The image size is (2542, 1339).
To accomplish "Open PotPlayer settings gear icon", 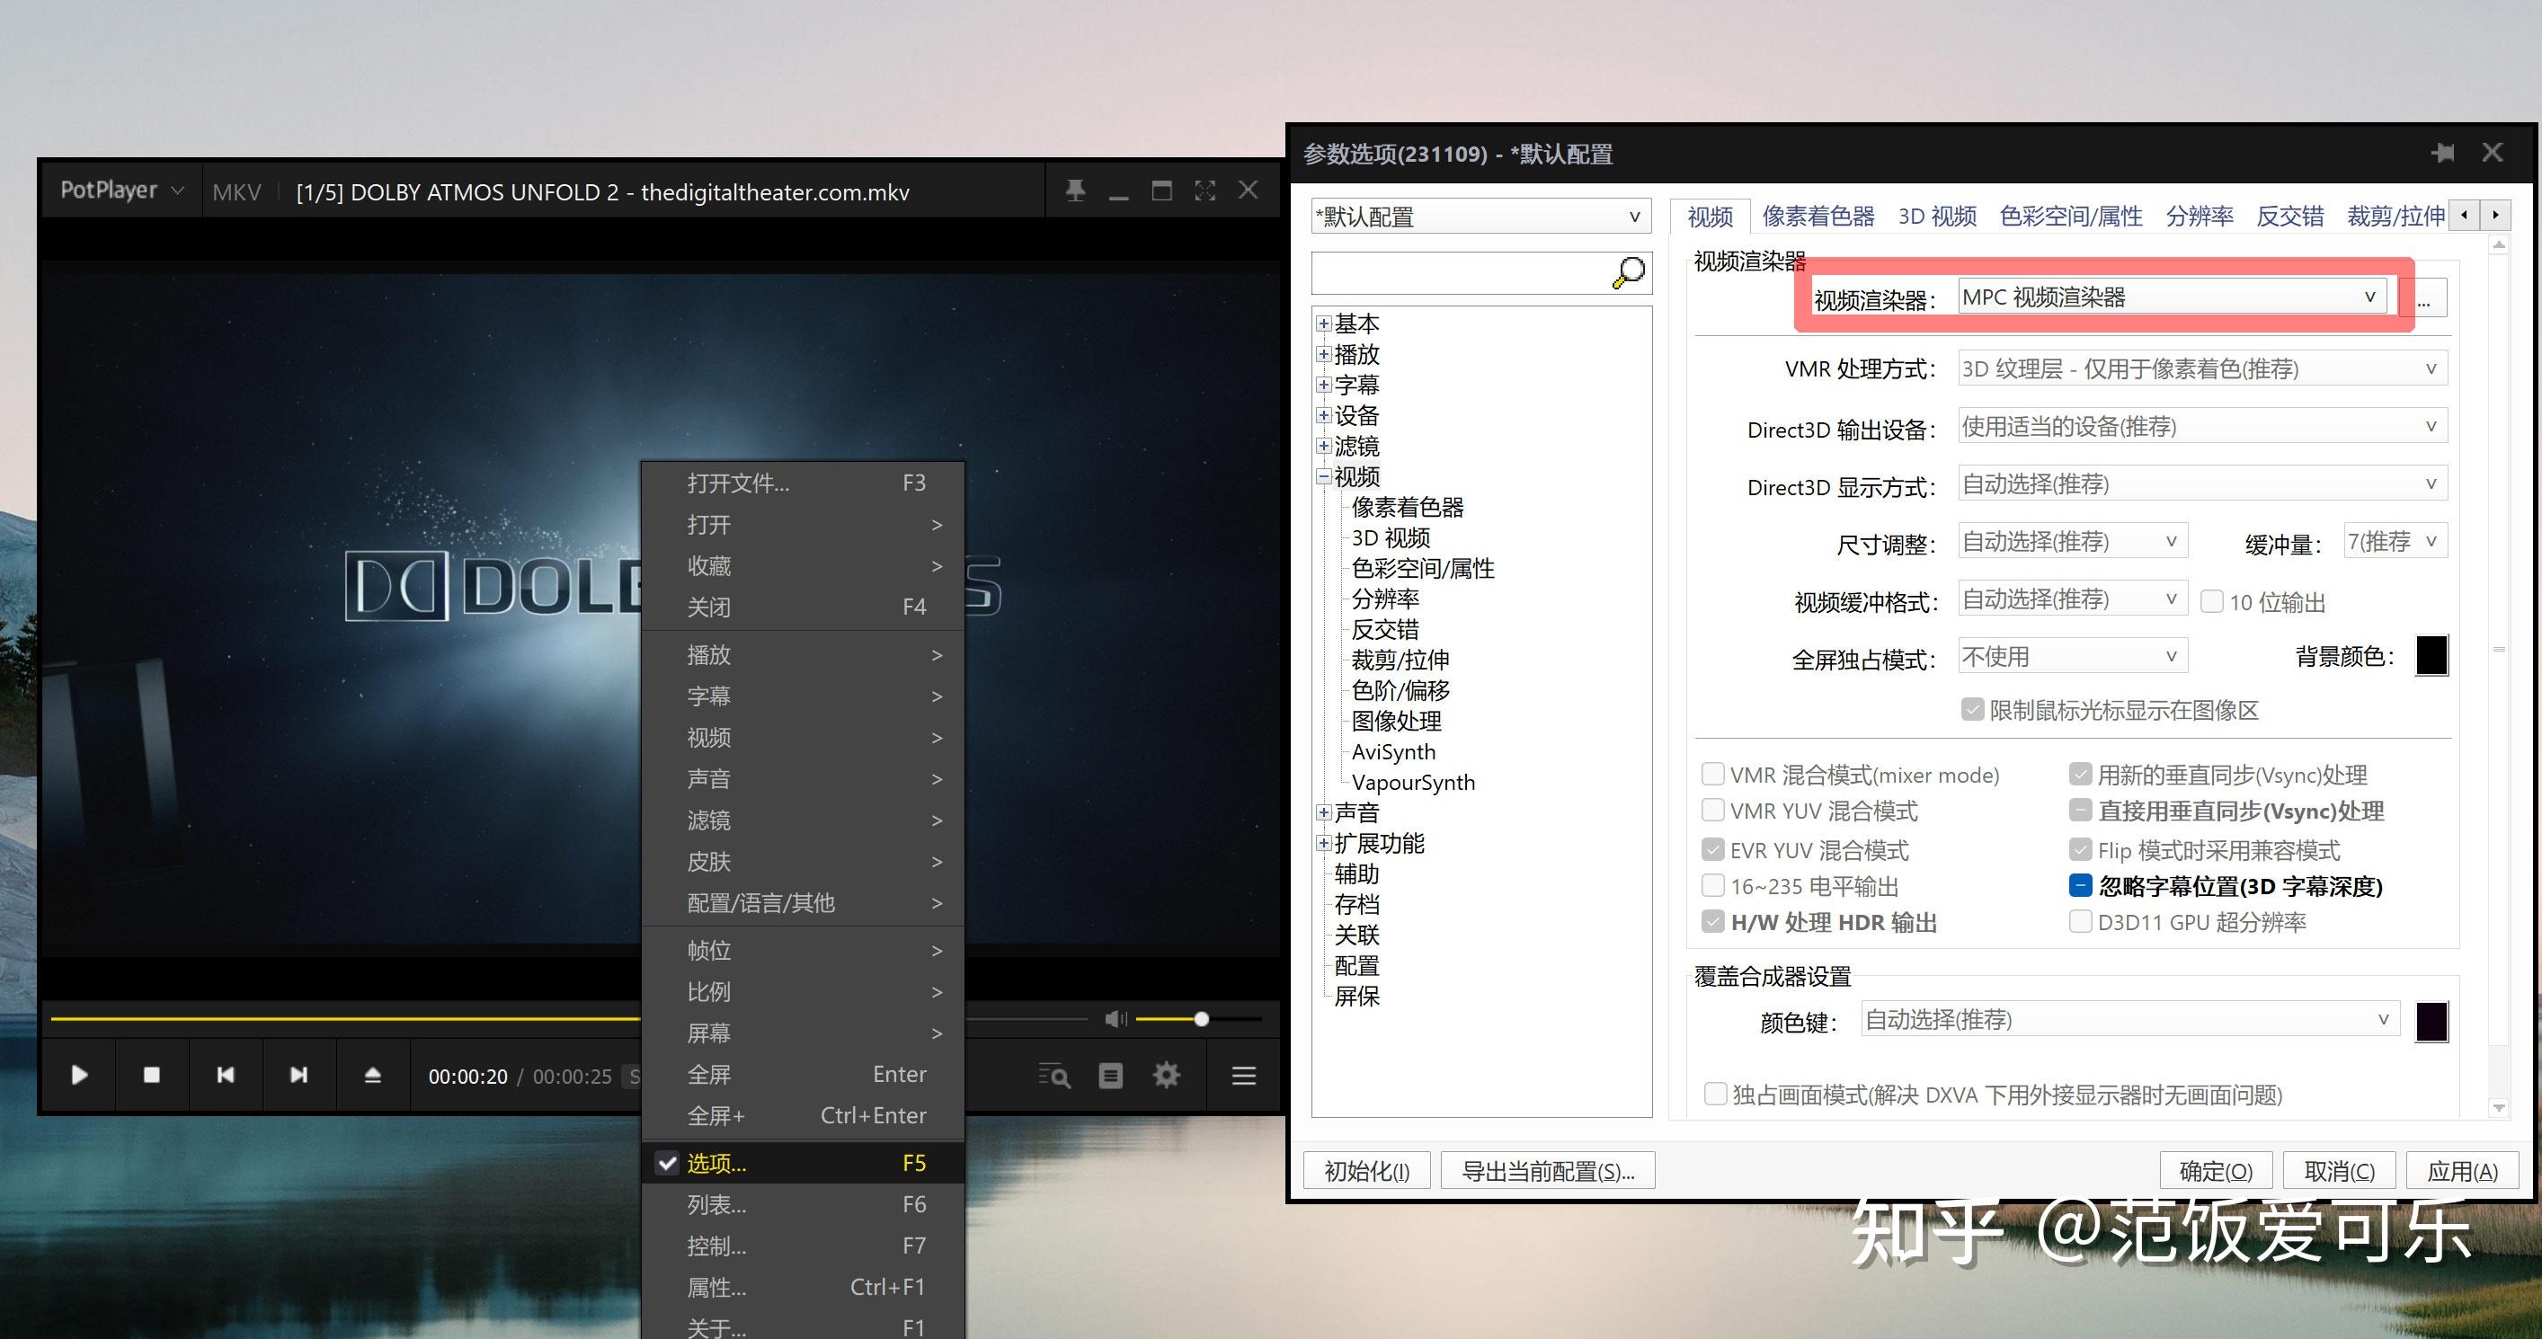I will 1166,1075.
